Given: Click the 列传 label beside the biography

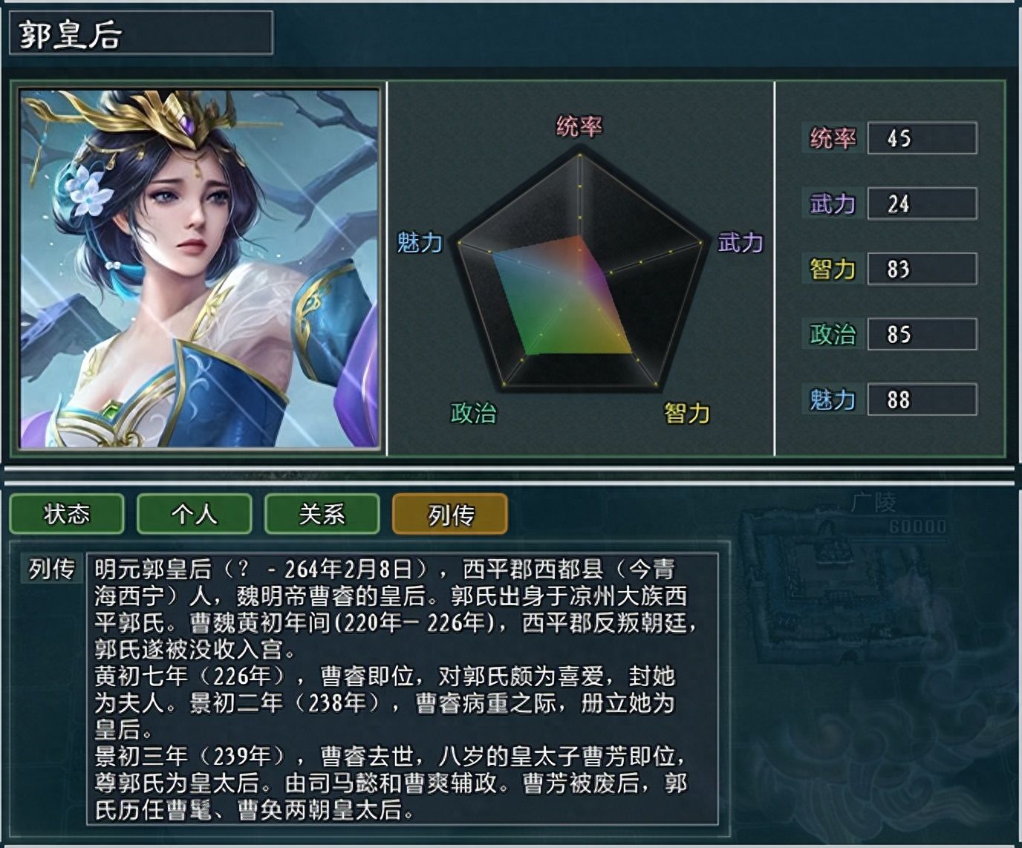Looking at the screenshot, I should [52, 570].
